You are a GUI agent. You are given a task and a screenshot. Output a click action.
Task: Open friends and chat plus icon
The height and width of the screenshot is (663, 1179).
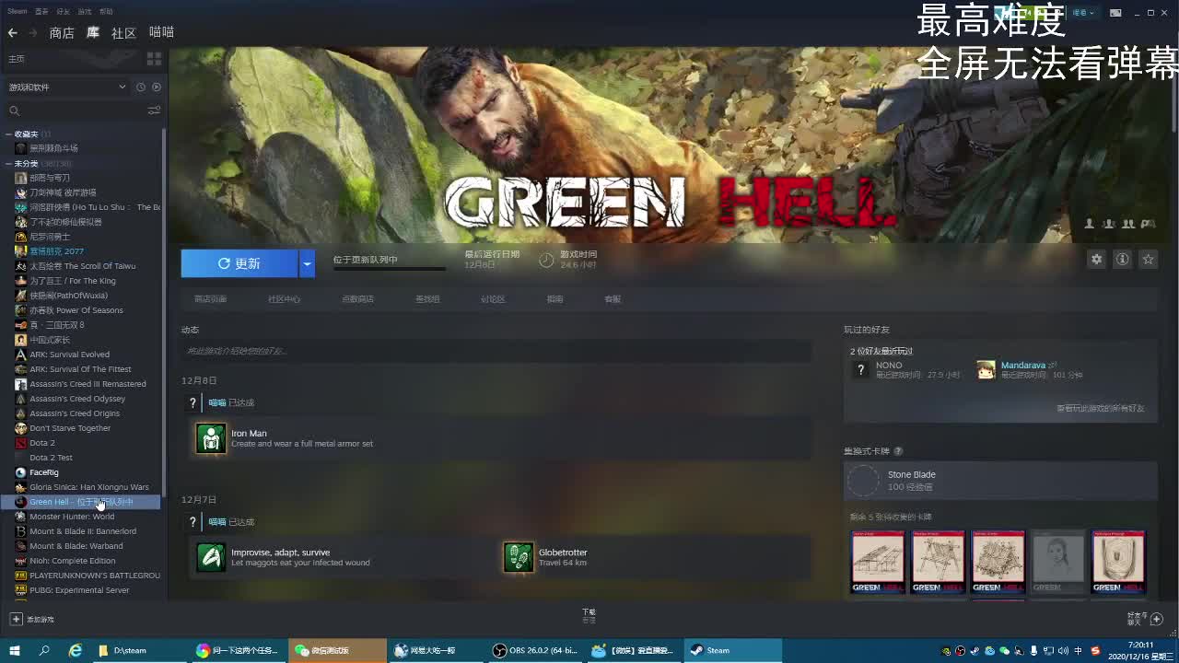pyautogui.click(x=1157, y=619)
